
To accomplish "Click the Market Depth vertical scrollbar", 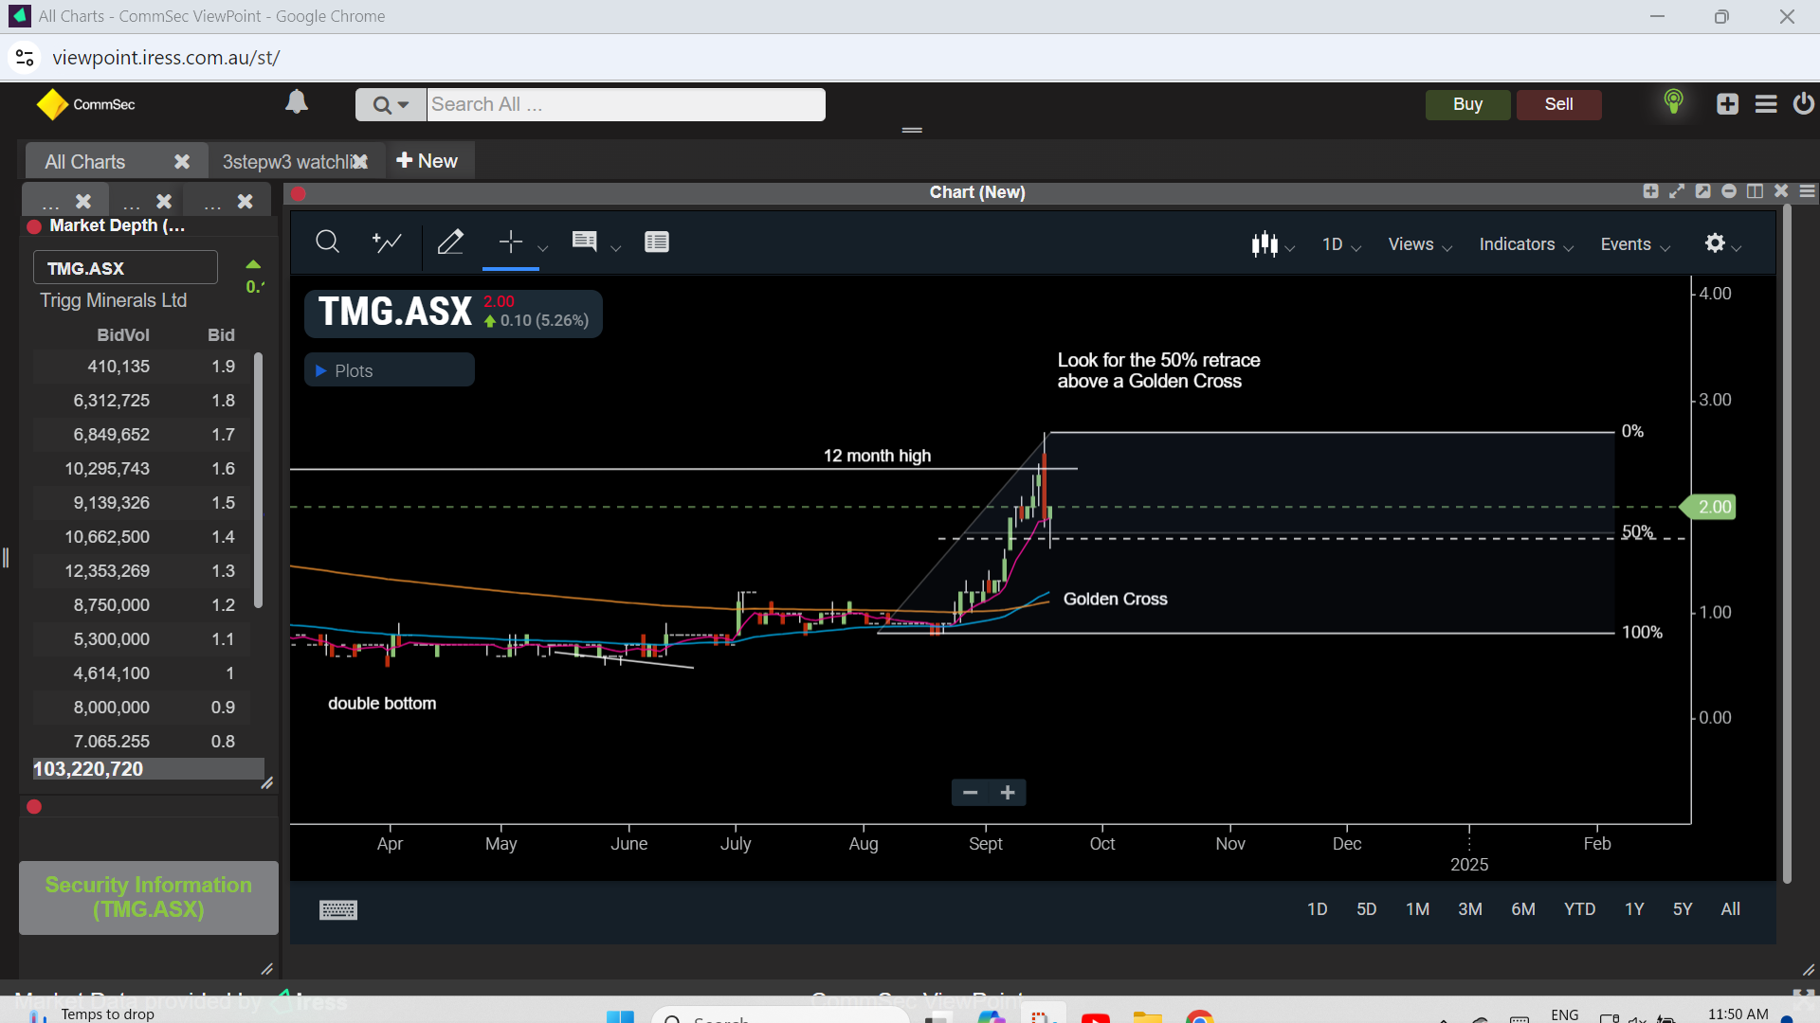I will pos(258,480).
